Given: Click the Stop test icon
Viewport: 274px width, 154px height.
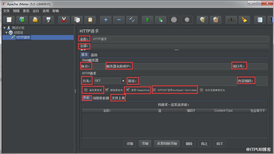Looking at the screenshot, I should coord(174,20).
